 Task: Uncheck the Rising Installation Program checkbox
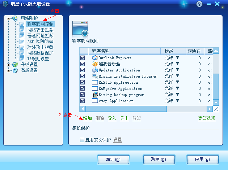click(x=83, y=76)
